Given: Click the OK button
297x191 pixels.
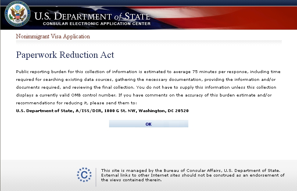Looking at the screenshot, I should tap(148, 124).
